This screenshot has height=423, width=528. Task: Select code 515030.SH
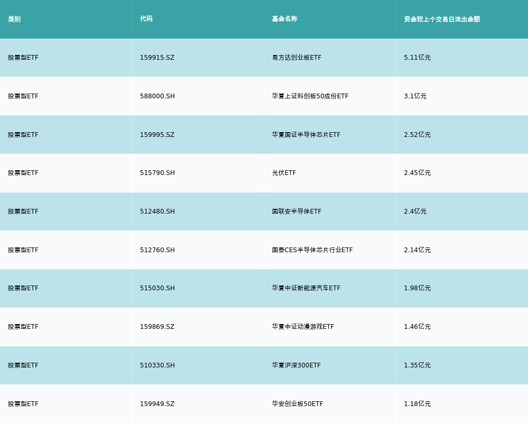157,288
